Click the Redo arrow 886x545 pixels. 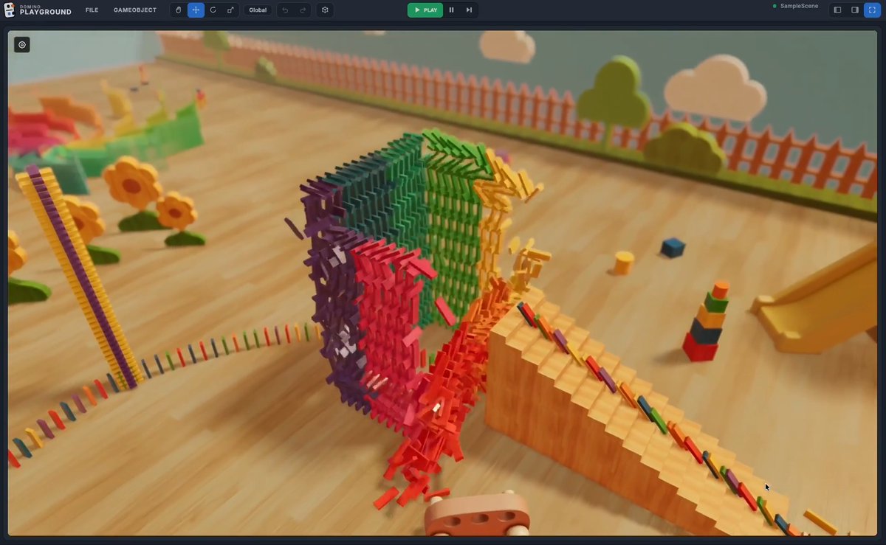coord(303,10)
